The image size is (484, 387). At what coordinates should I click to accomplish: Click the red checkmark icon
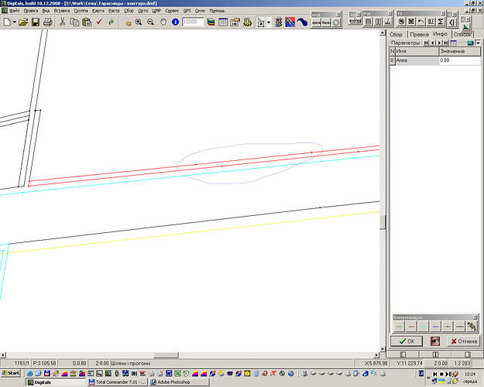[x=99, y=22]
